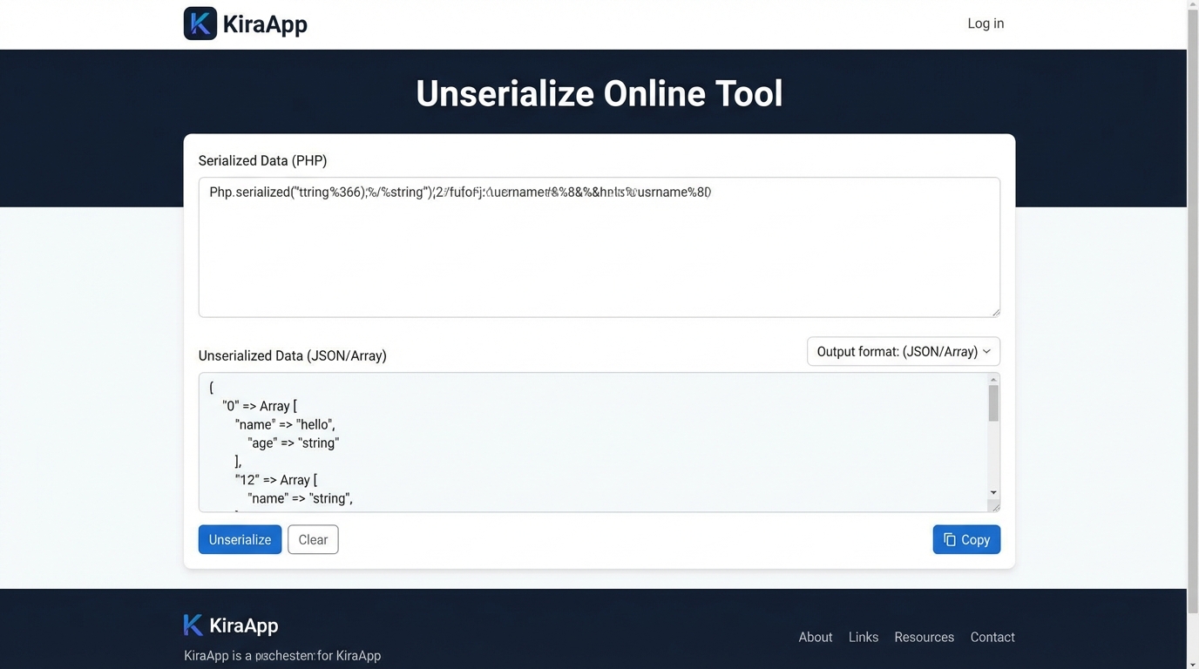Viewport: 1199px width, 669px height.
Task: Open the About page from the footer
Action: tap(815, 637)
